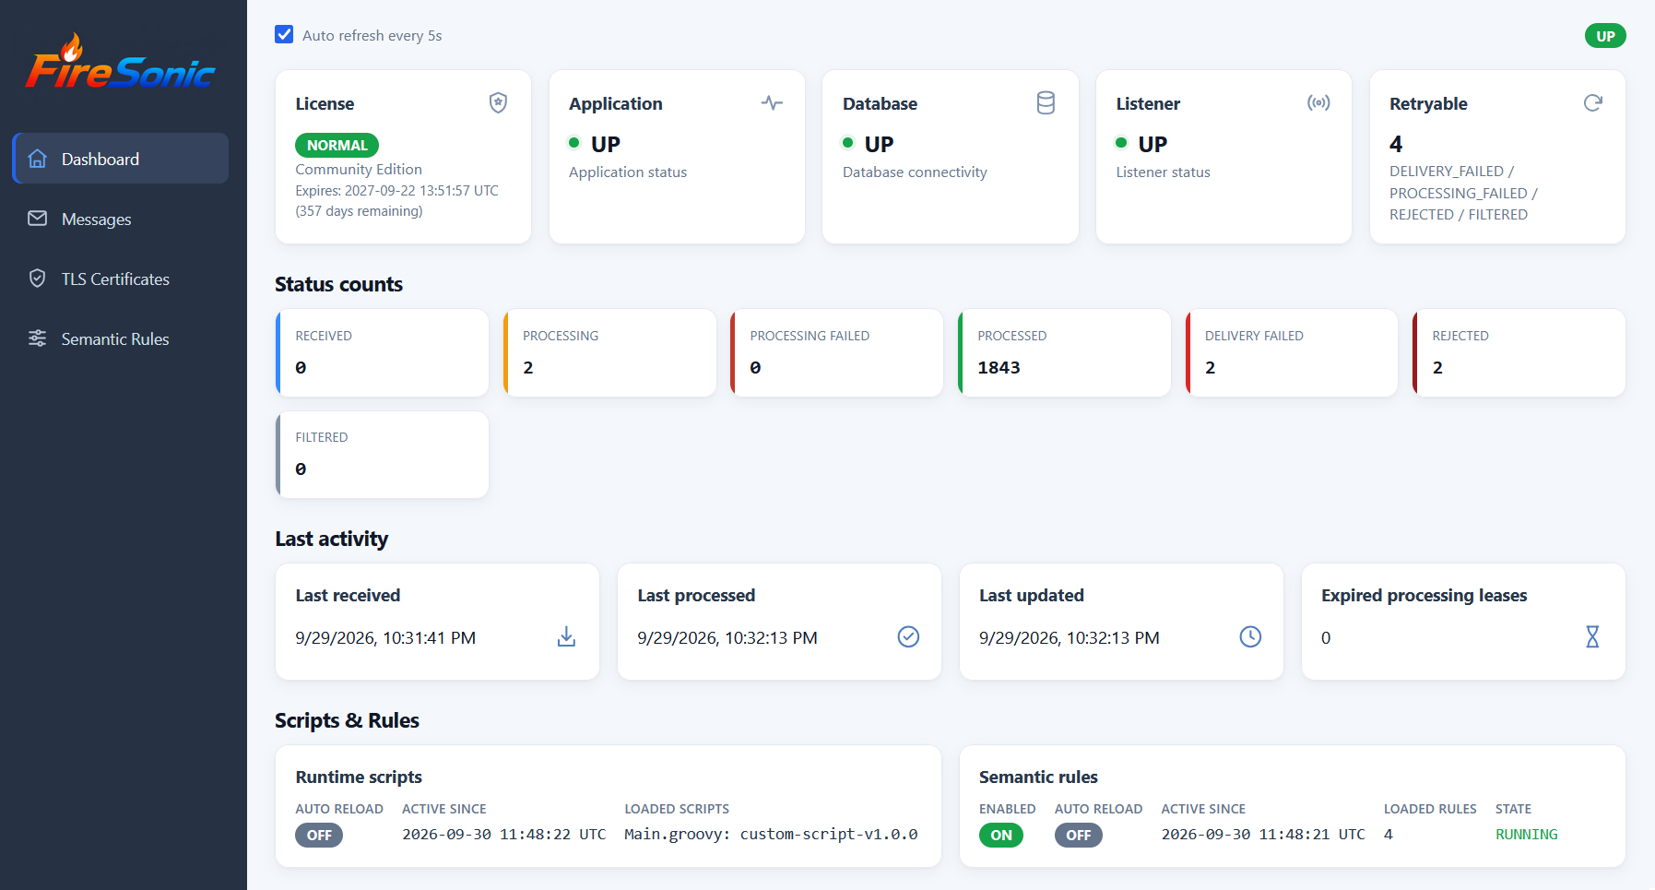Click the Last received download icon
Viewport: 1655px width, 890px height.
(566, 636)
